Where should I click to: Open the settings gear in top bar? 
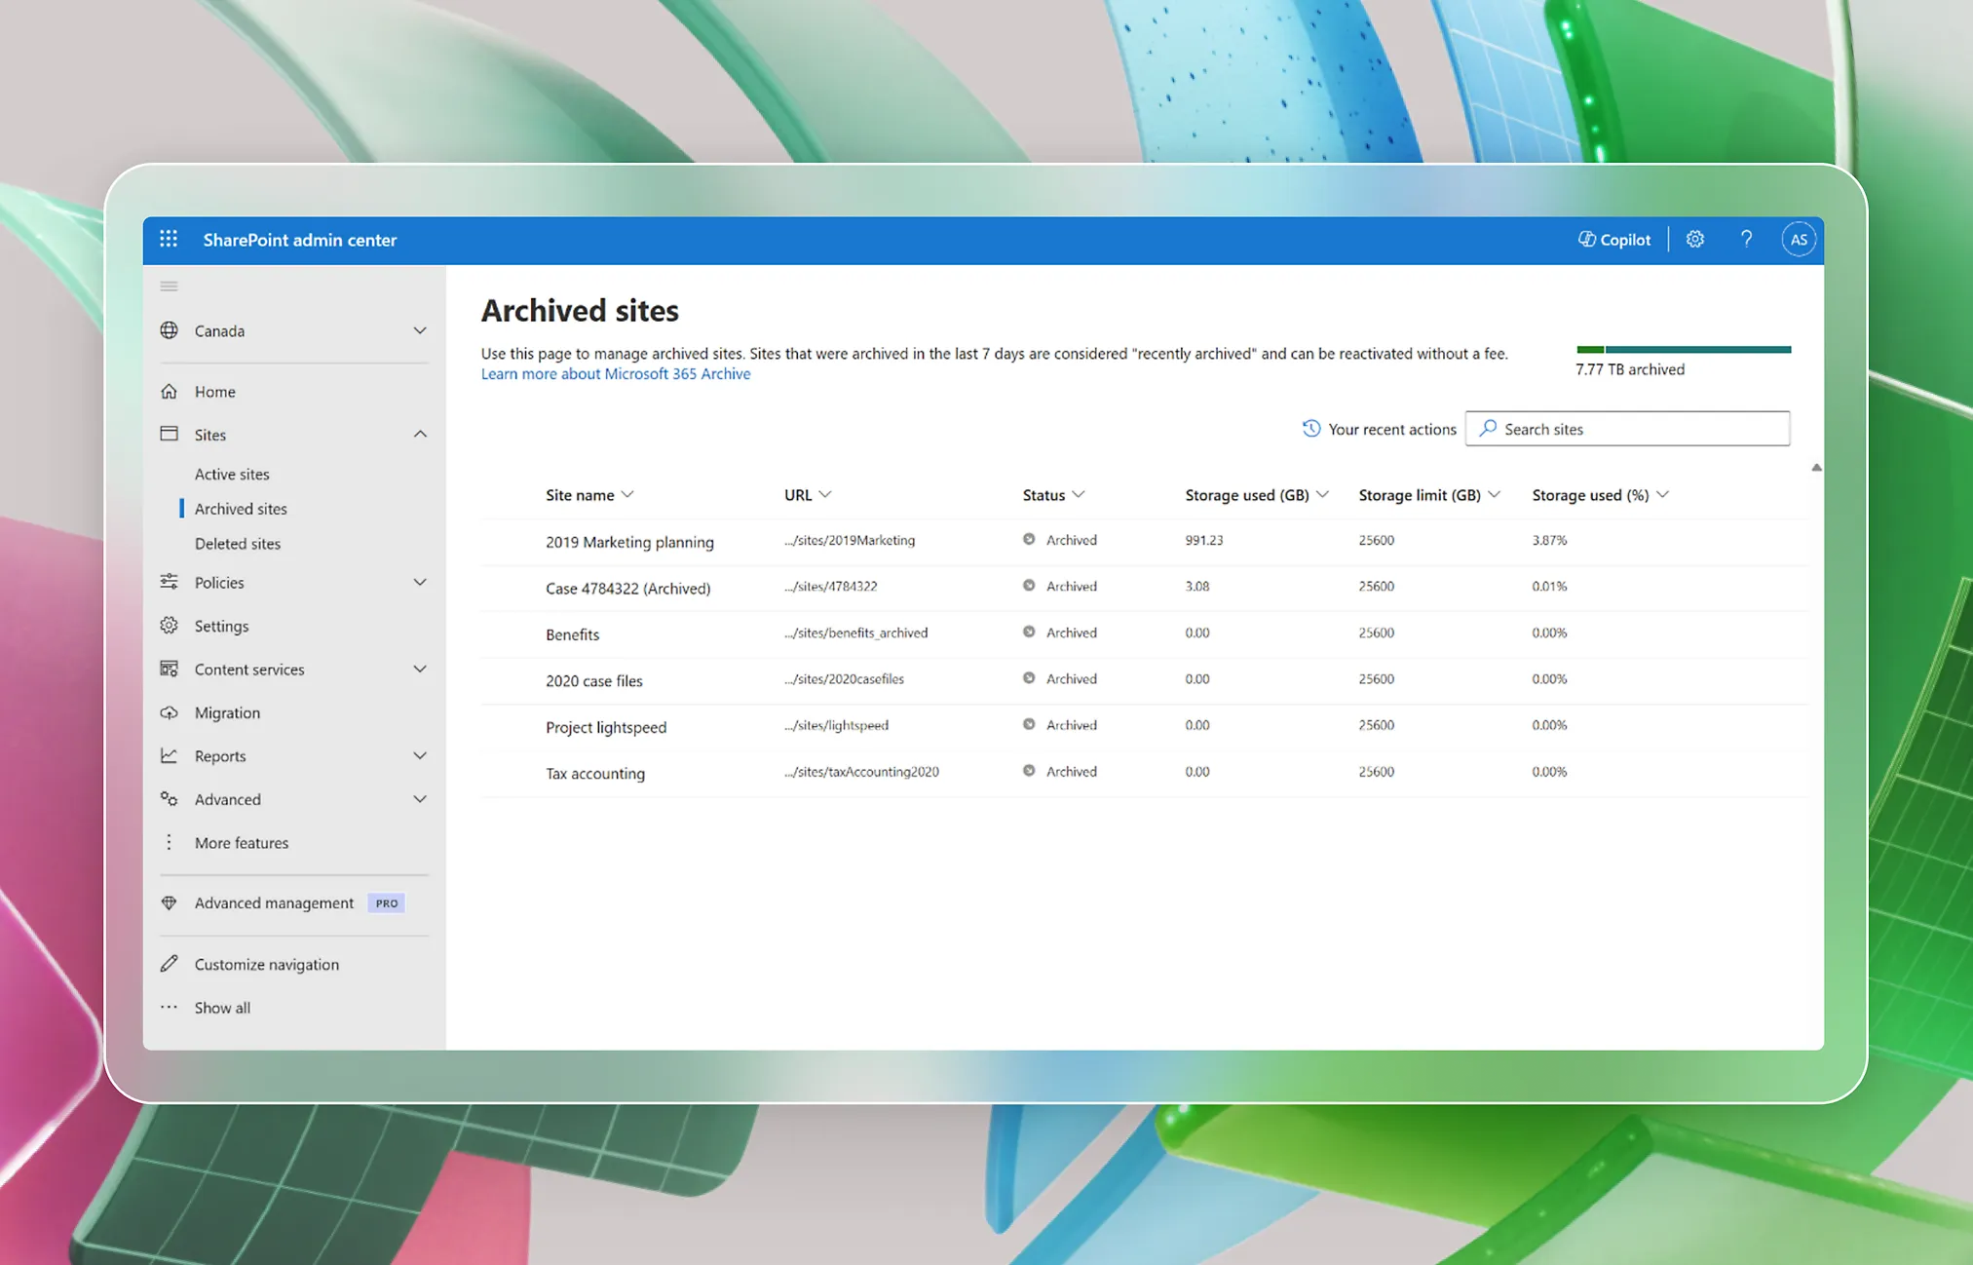[1695, 240]
